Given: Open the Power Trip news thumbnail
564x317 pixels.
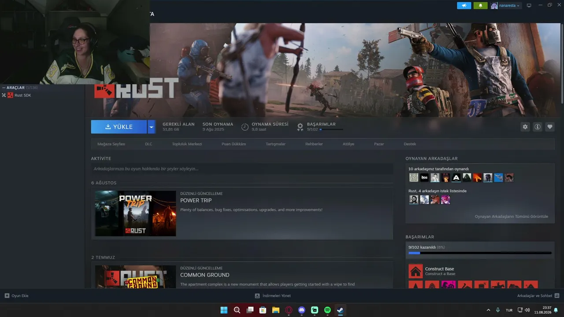Looking at the screenshot, I should [135, 214].
